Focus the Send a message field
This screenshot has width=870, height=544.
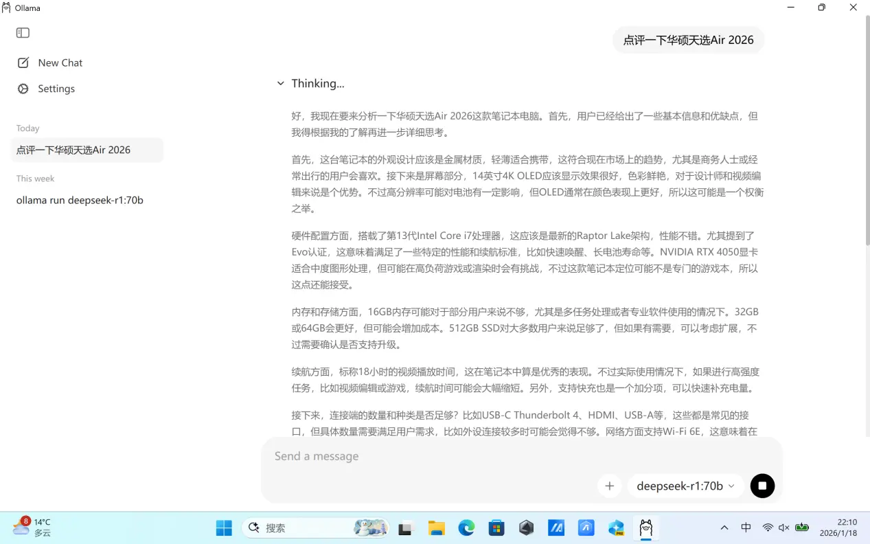tap(521, 456)
